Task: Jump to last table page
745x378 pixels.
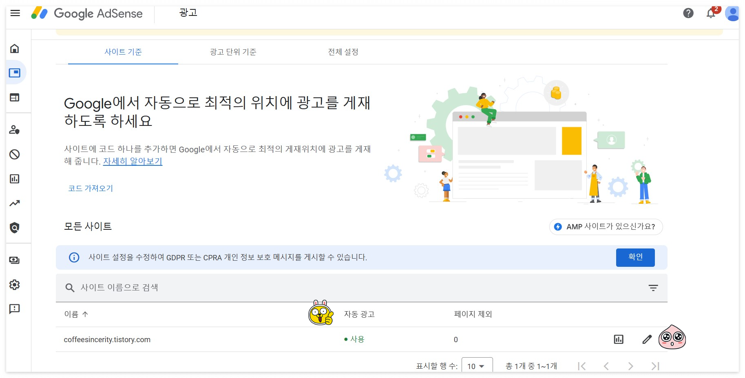Action: click(655, 366)
